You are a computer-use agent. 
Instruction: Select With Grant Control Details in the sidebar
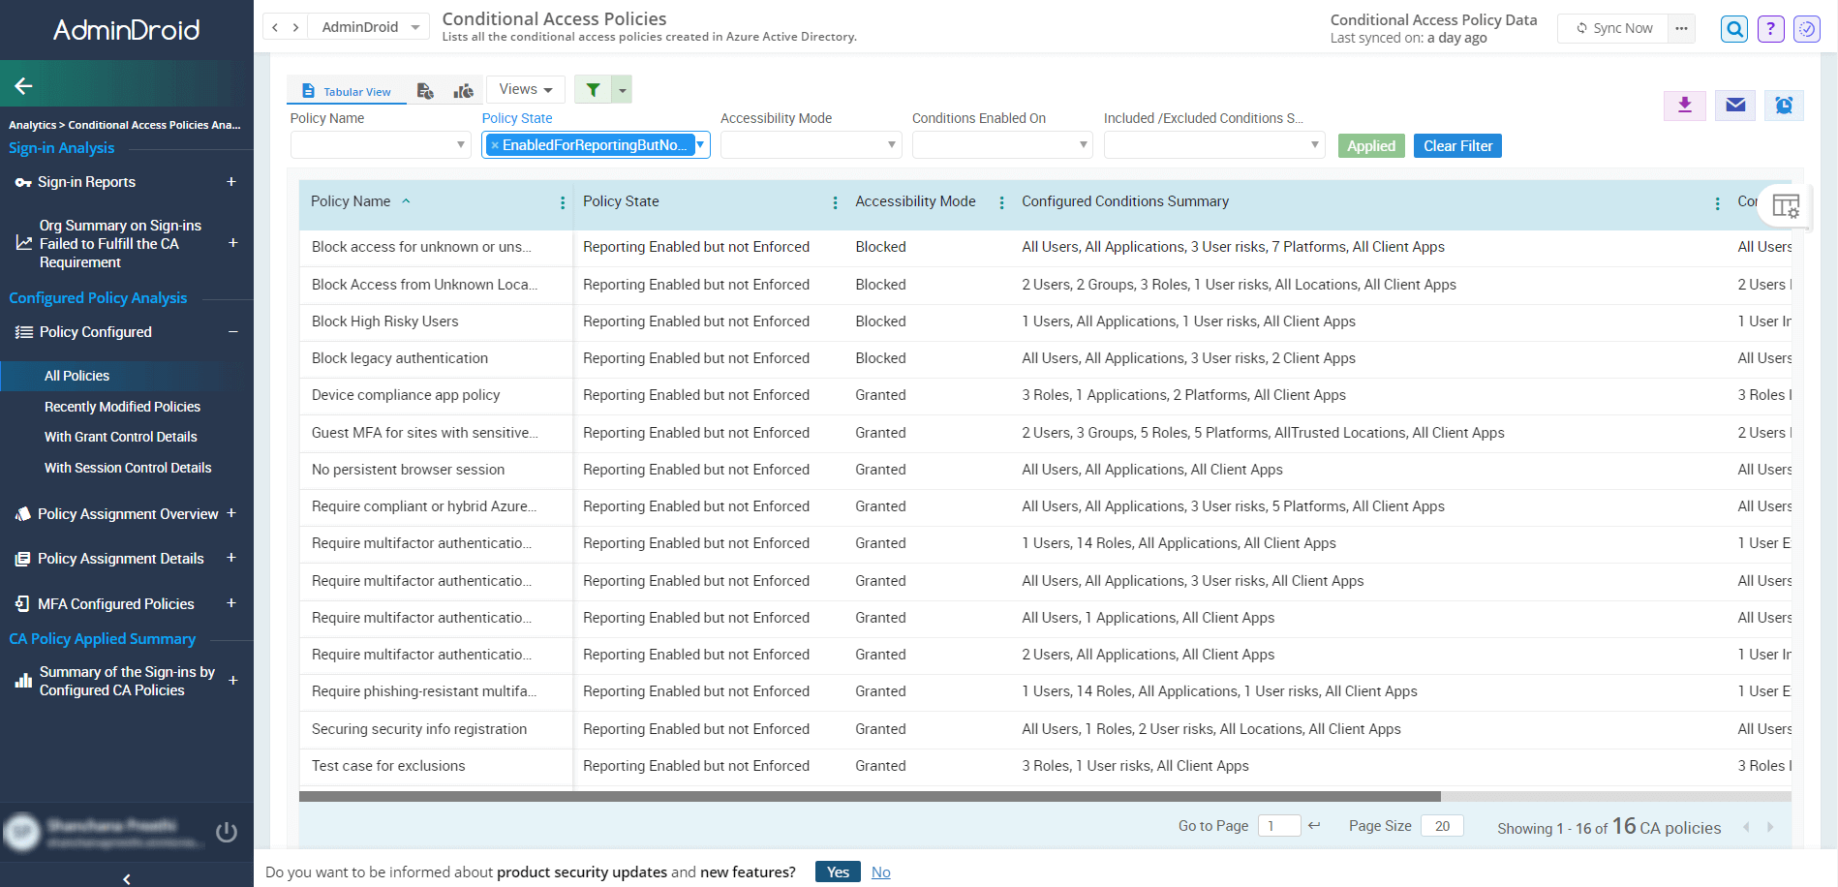(120, 437)
